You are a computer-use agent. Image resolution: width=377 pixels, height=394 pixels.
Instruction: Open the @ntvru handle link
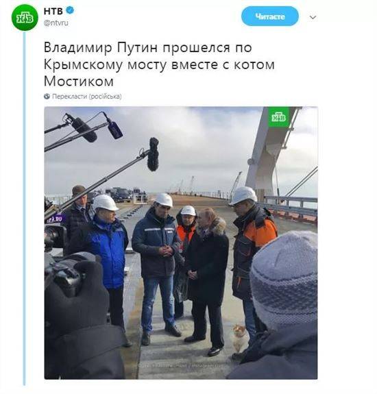[x=56, y=23]
